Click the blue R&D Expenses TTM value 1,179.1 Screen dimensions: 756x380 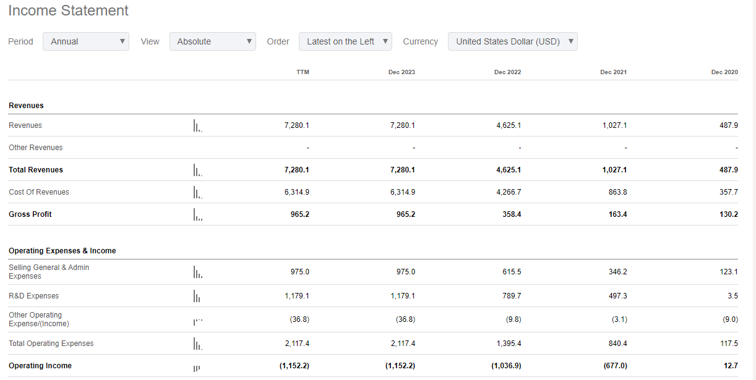click(x=297, y=296)
